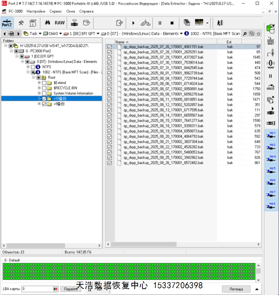Image resolution: width=279 pixels, height=295 pixels.
Task: Uncheck file qy_dxyp_backup_2025_08_26_170001_8572482.bak
Action: (x=109, y=163)
